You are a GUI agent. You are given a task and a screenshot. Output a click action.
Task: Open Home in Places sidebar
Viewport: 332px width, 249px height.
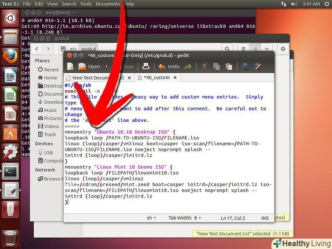(x=47, y=78)
